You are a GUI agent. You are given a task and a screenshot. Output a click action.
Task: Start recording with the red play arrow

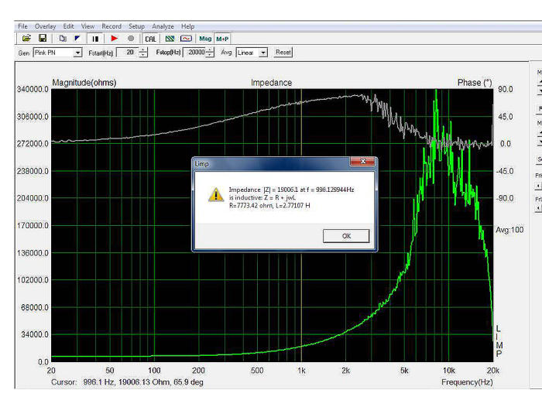[x=115, y=39]
